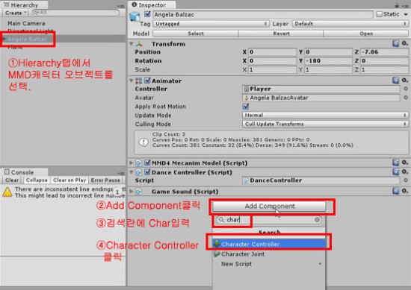Expand MMD4 Mecanim Model script
The width and height of the screenshot is (411, 290).
tap(132, 163)
